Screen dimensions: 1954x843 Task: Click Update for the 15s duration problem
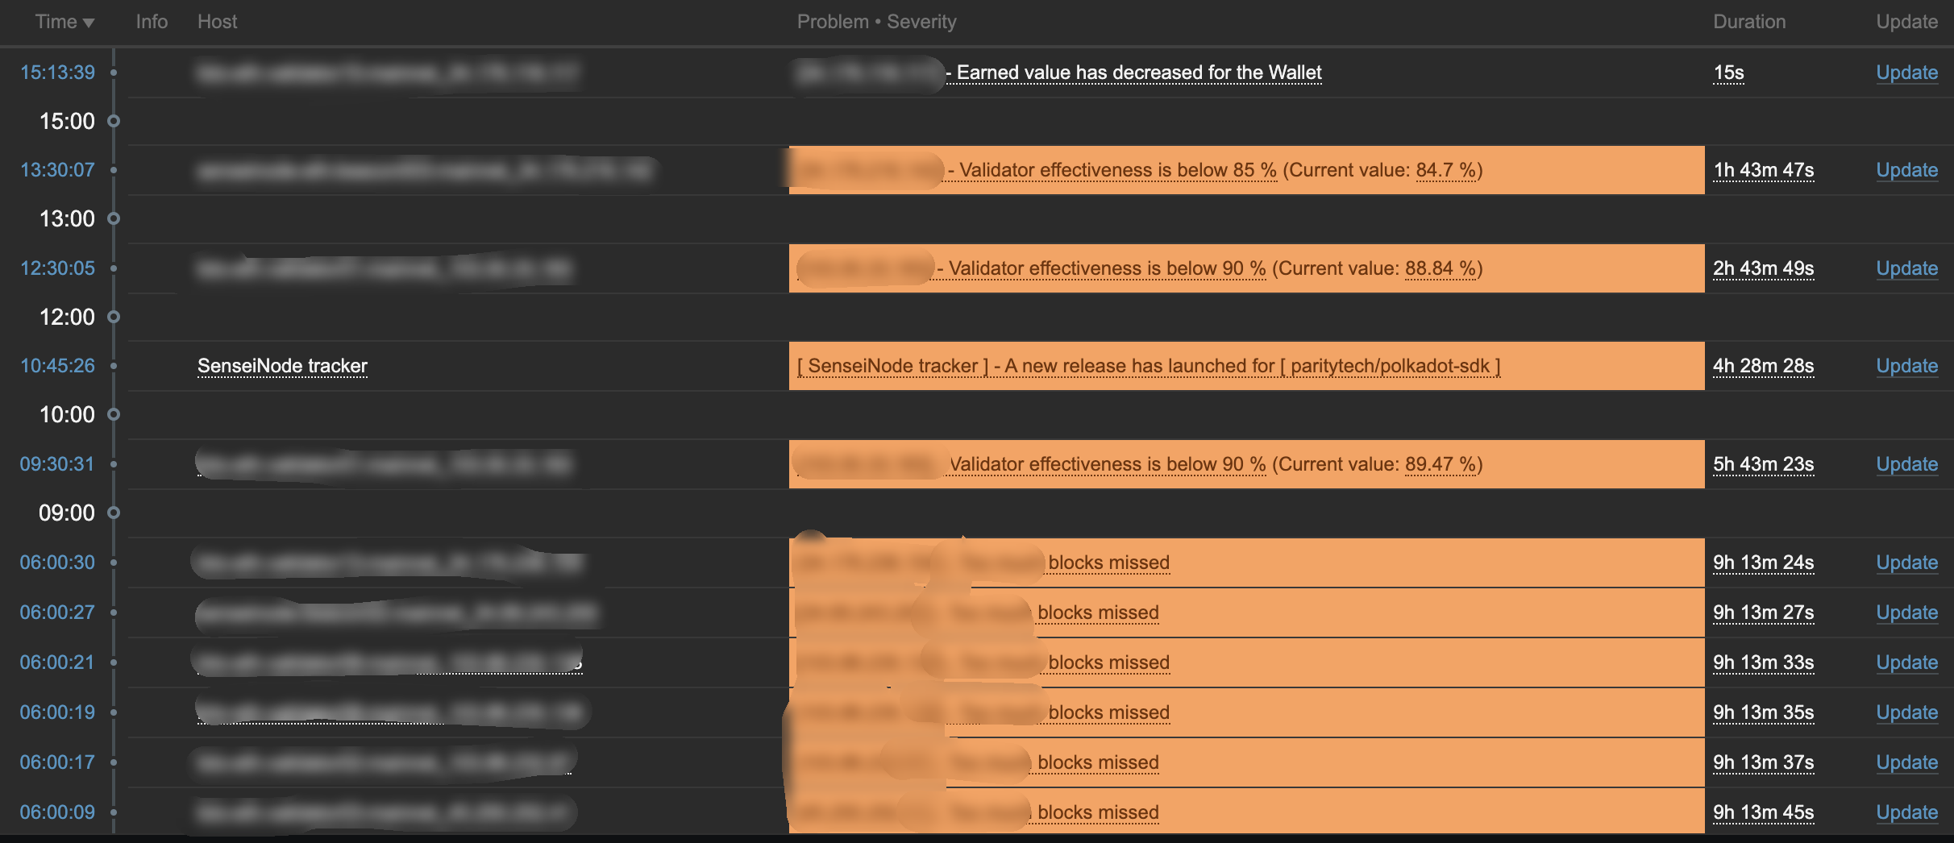1906,73
